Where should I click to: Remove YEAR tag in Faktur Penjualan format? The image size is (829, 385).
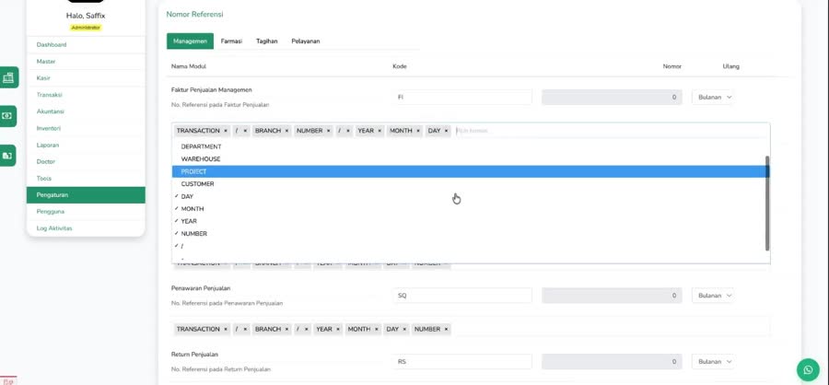click(x=379, y=131)
